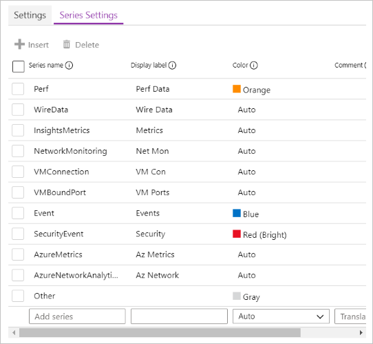Click the Event row Blue color cell

(x=246, y=214)
